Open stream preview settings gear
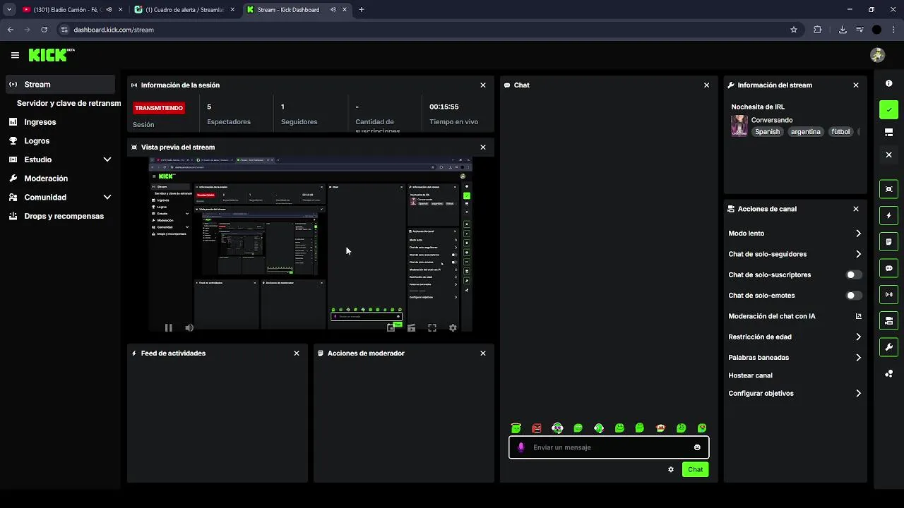This screenshot has height=508, width=904. (x=453, y=327)
